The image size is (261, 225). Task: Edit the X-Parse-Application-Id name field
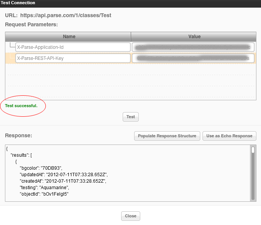73,47
